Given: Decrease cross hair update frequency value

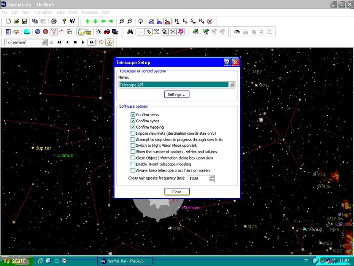Looking at the screenshot, I should pyautogui.click(x=212, y=180).
